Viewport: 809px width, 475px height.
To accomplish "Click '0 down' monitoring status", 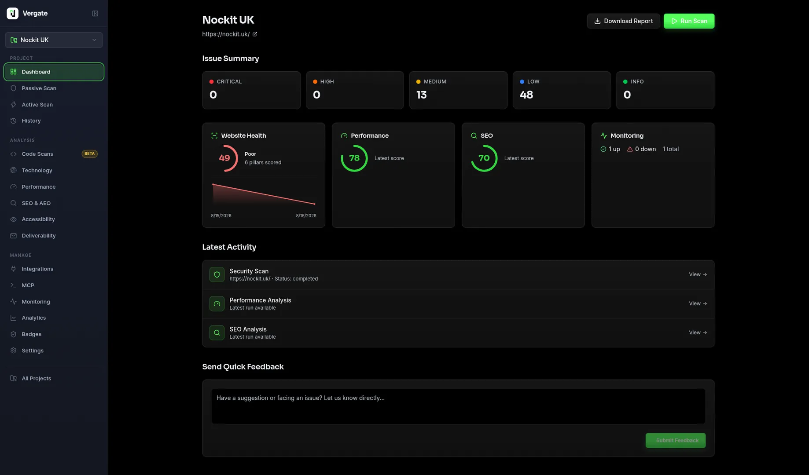I will pyautogui.click(x=641, y=149).
